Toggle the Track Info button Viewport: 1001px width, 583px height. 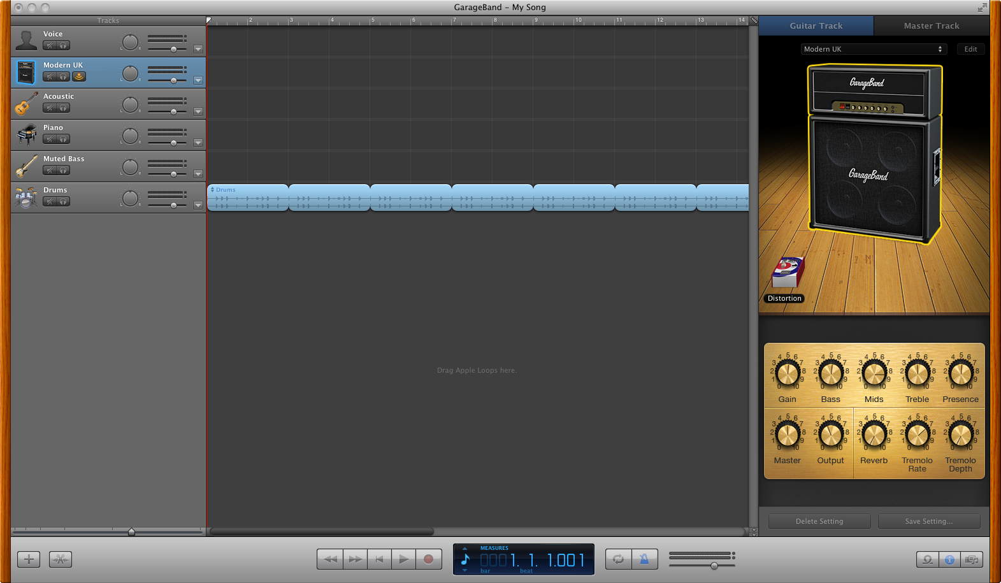[949, 559]
